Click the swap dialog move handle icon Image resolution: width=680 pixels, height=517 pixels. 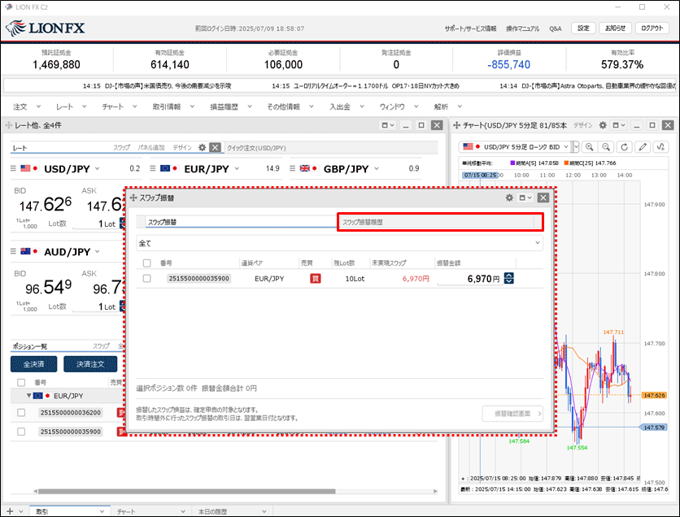(133, 198)
